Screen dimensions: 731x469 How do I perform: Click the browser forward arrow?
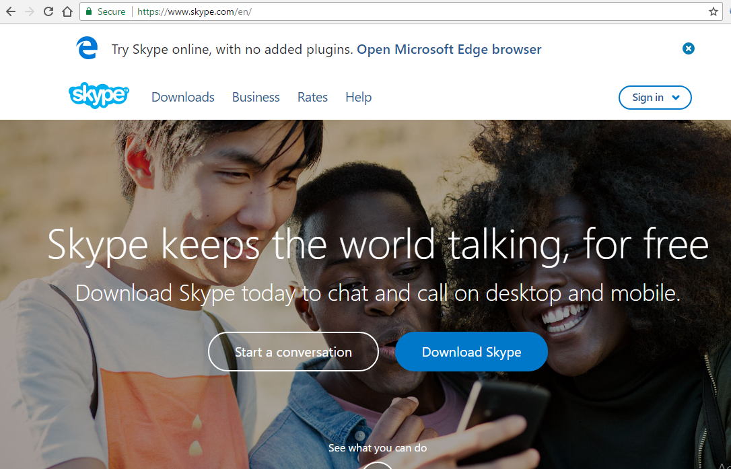click(30, 11)
